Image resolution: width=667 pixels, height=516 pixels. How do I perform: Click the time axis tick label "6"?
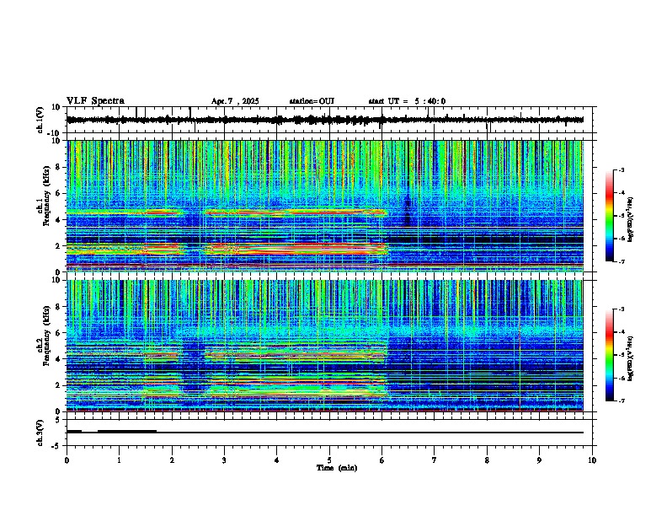click(x=382, y=460)
